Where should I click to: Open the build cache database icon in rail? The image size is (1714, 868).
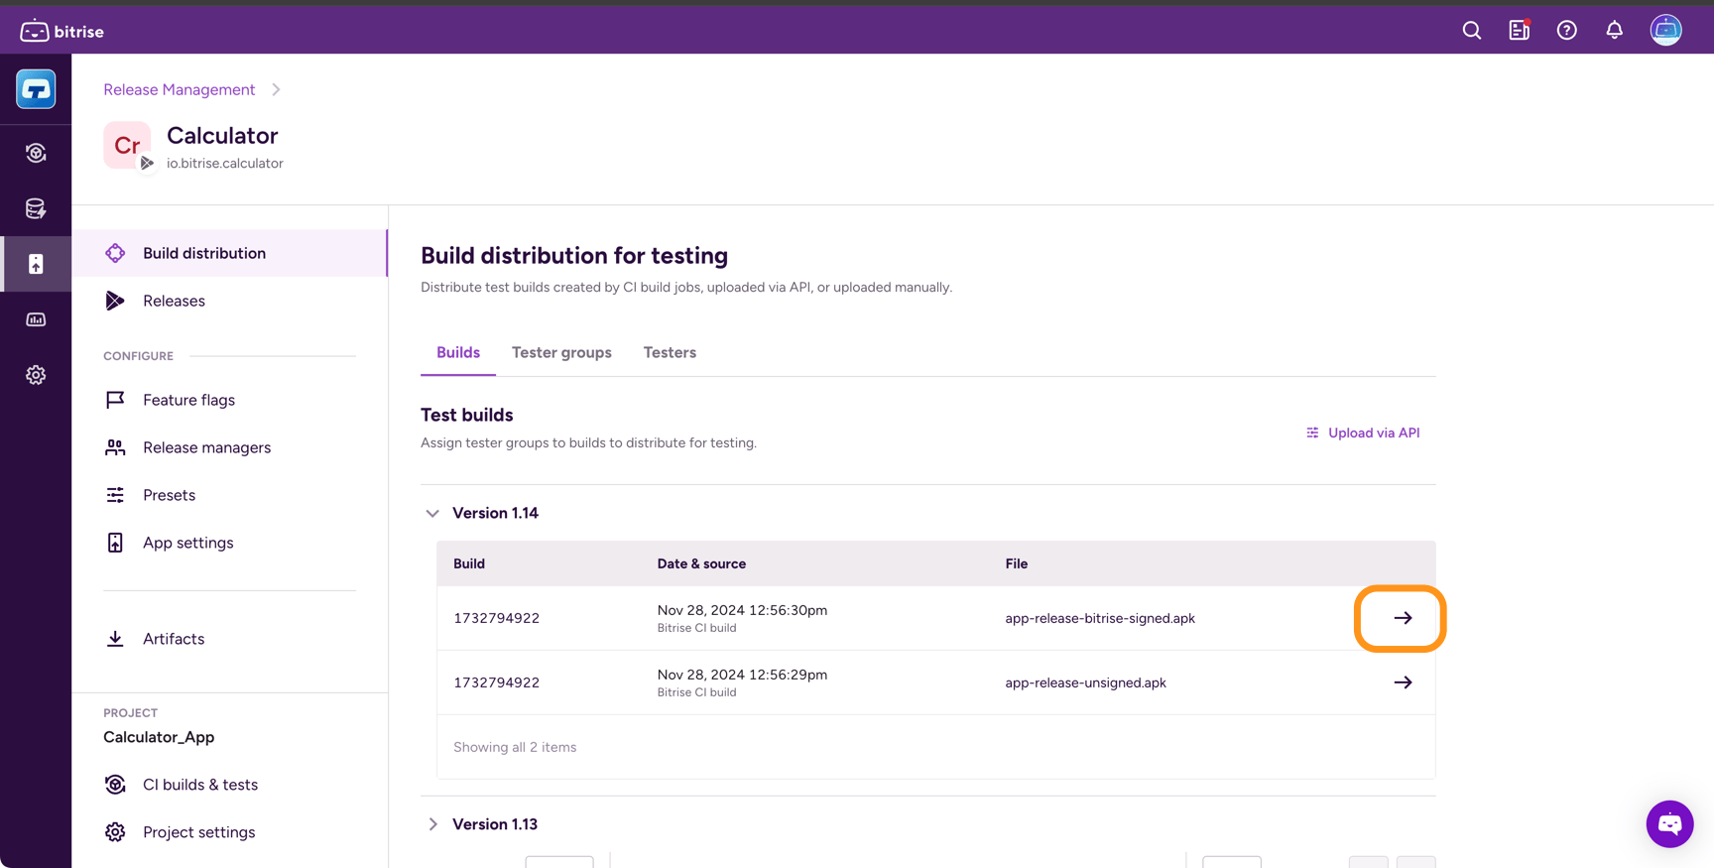tap(36, 208)
